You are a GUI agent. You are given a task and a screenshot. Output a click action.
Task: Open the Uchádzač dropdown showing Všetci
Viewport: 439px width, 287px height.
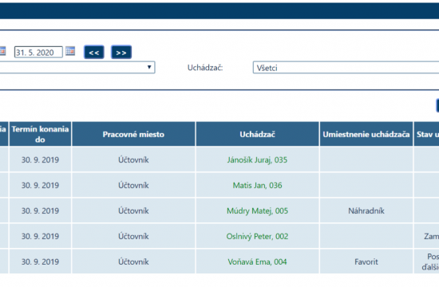point(346,68)
